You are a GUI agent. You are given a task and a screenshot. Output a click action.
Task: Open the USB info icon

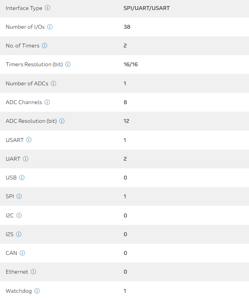(22, 178)
